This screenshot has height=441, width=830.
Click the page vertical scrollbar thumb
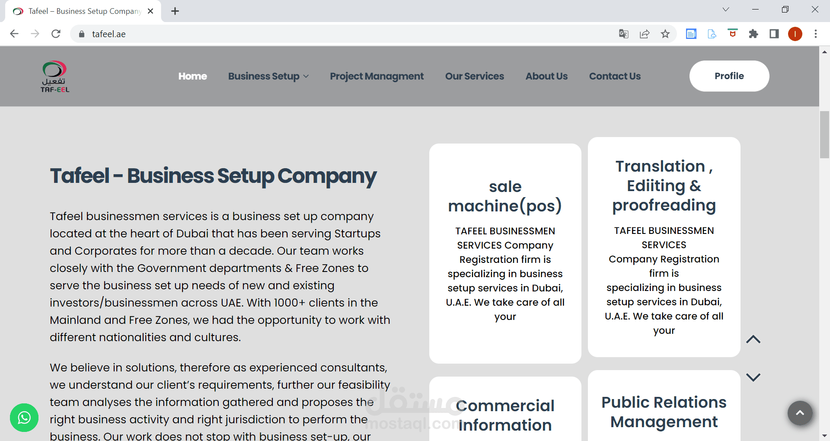[x=824, y=135]
